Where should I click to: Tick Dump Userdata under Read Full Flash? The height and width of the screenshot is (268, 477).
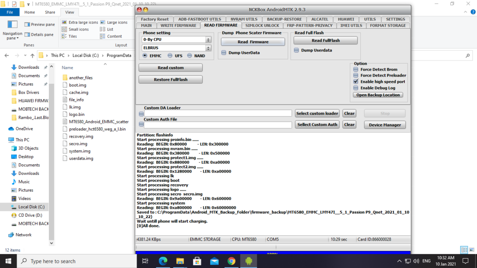pyautogui.click(x=296, y=50)
